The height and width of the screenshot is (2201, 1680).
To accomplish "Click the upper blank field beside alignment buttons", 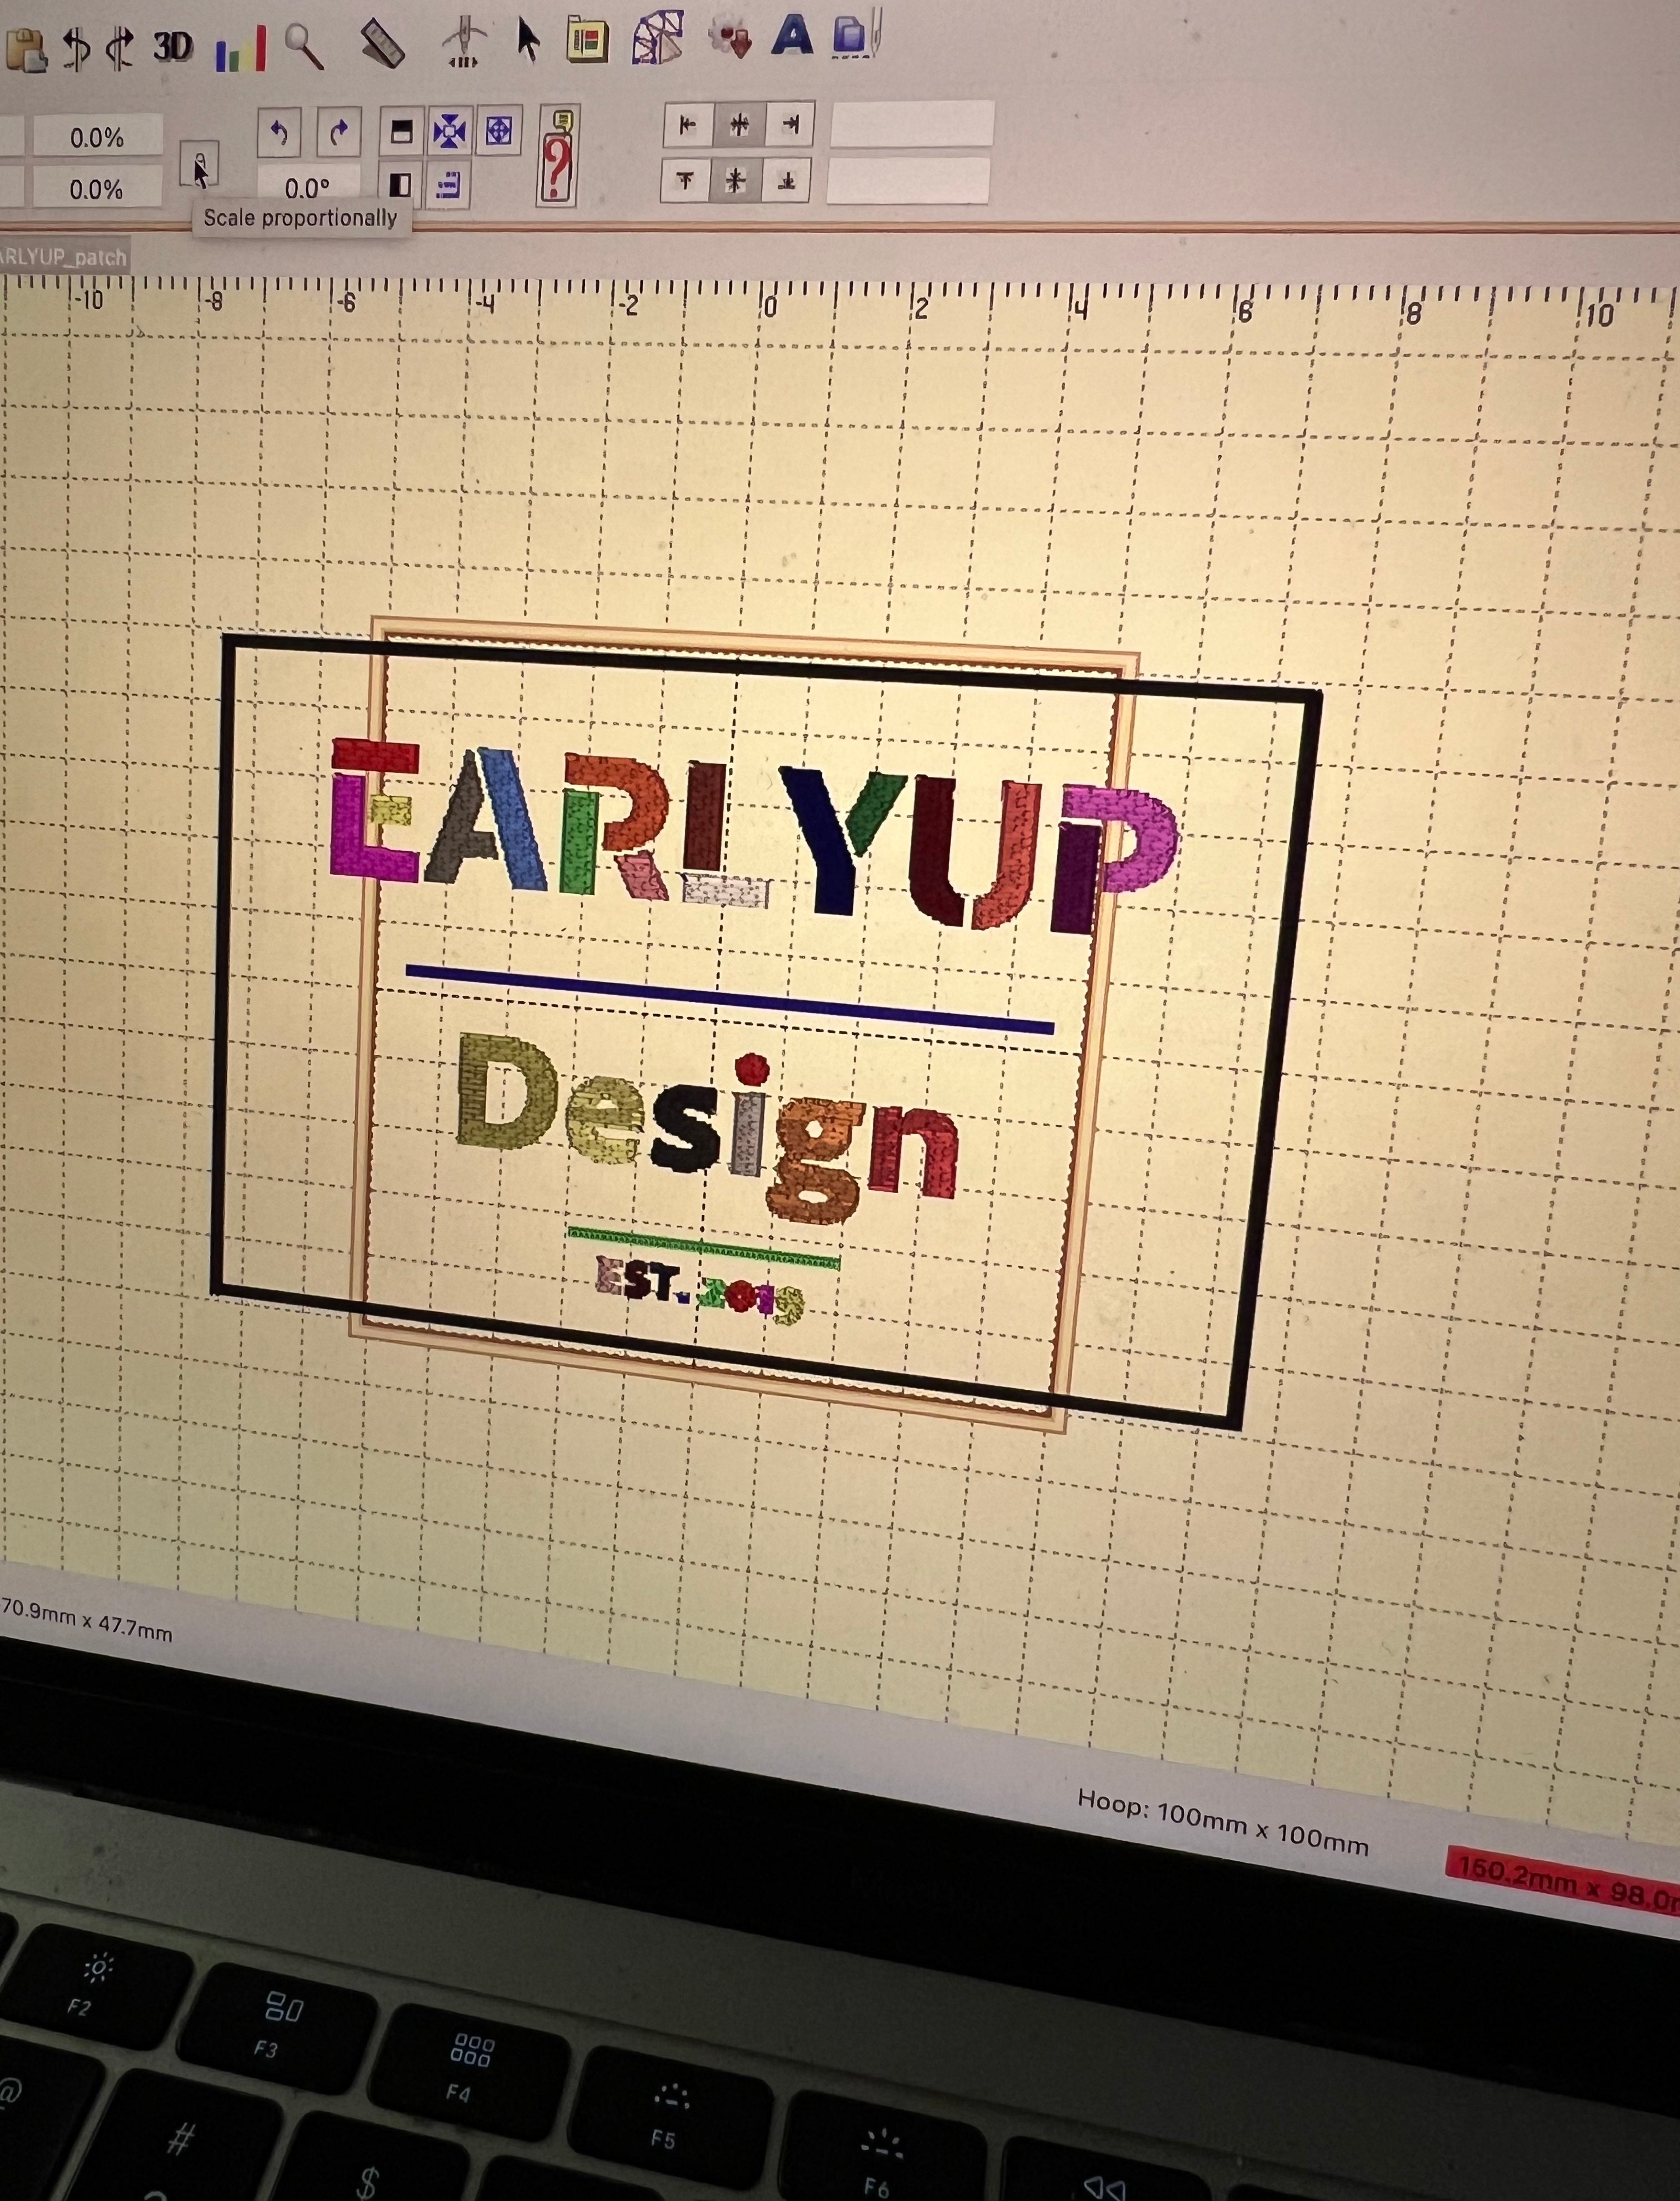I will pos(912,124).
